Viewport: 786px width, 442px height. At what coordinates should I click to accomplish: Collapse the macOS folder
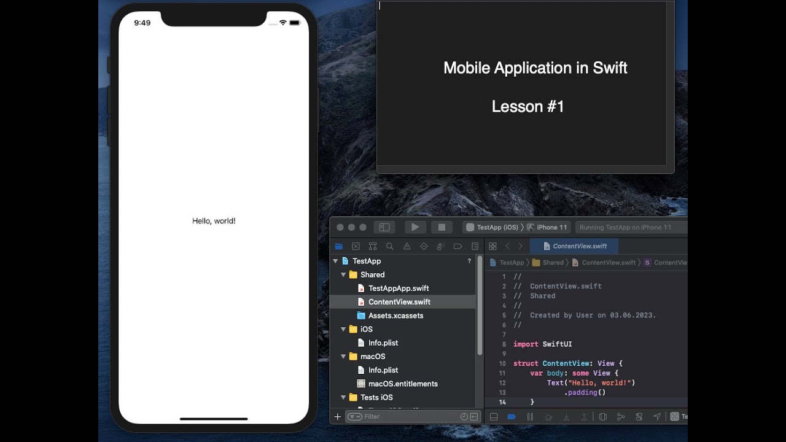coord(343,356)
